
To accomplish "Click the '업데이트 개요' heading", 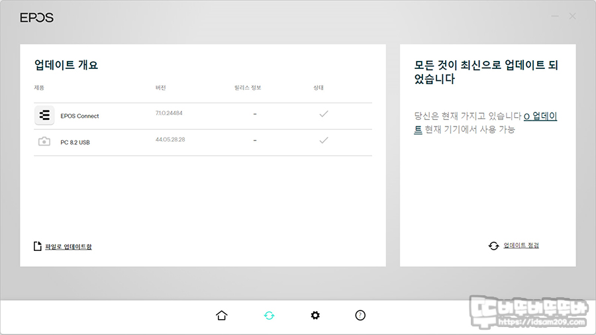I will point(66,65).
